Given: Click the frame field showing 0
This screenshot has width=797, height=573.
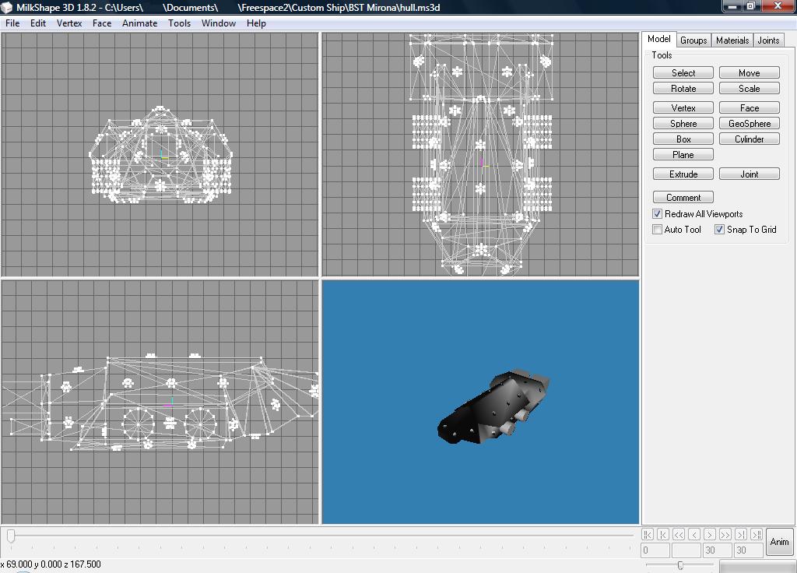Looking at the screenshot, I should (x=655, y=550).
